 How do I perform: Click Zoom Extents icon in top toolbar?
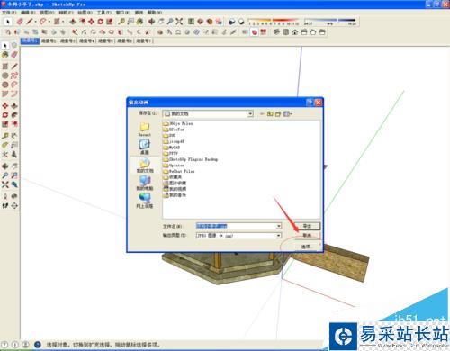tap(179, 22)
